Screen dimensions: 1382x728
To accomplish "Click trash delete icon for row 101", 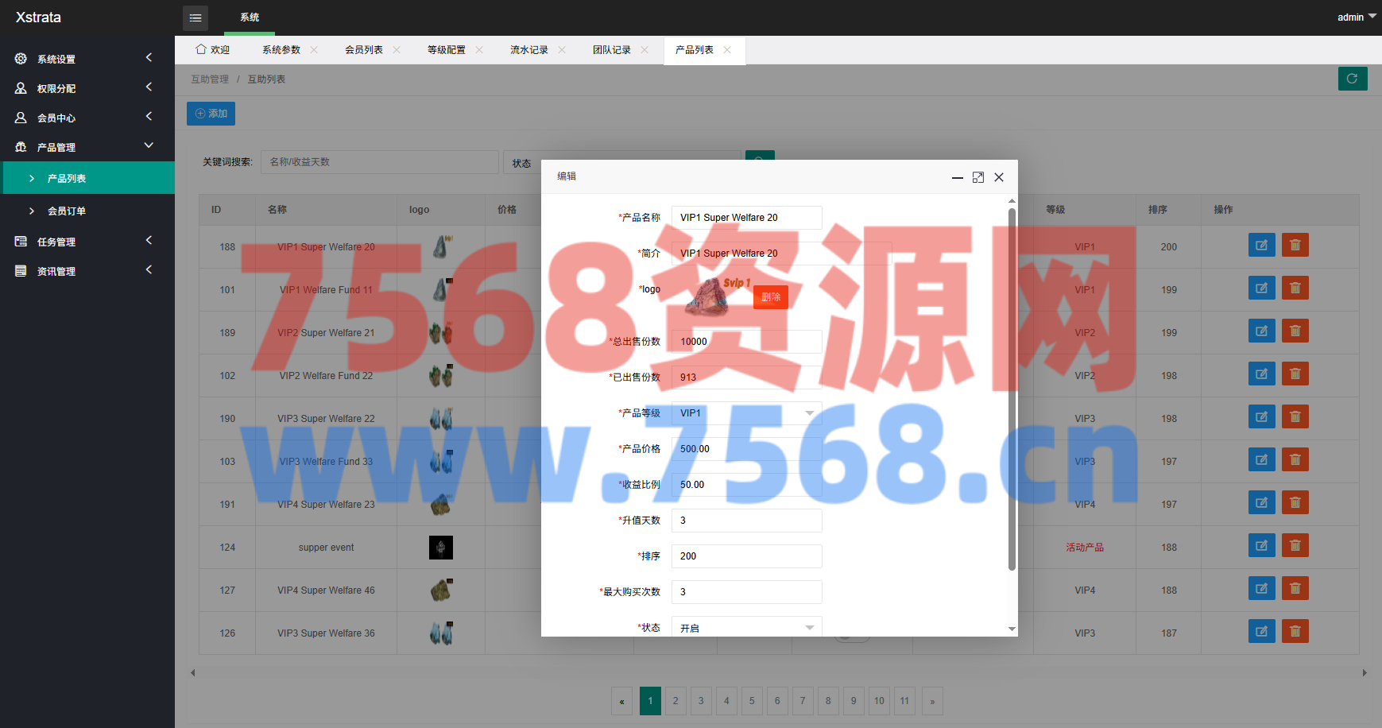I will (x=1295, y=288).
